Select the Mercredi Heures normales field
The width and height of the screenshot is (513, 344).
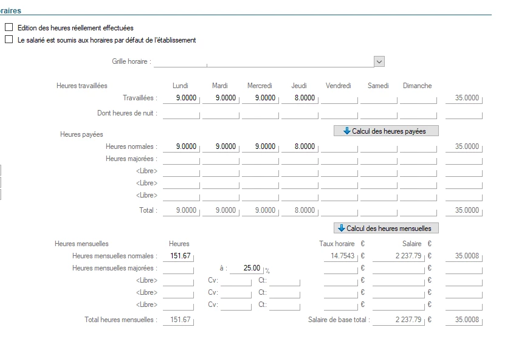click(x=260, y=147)
